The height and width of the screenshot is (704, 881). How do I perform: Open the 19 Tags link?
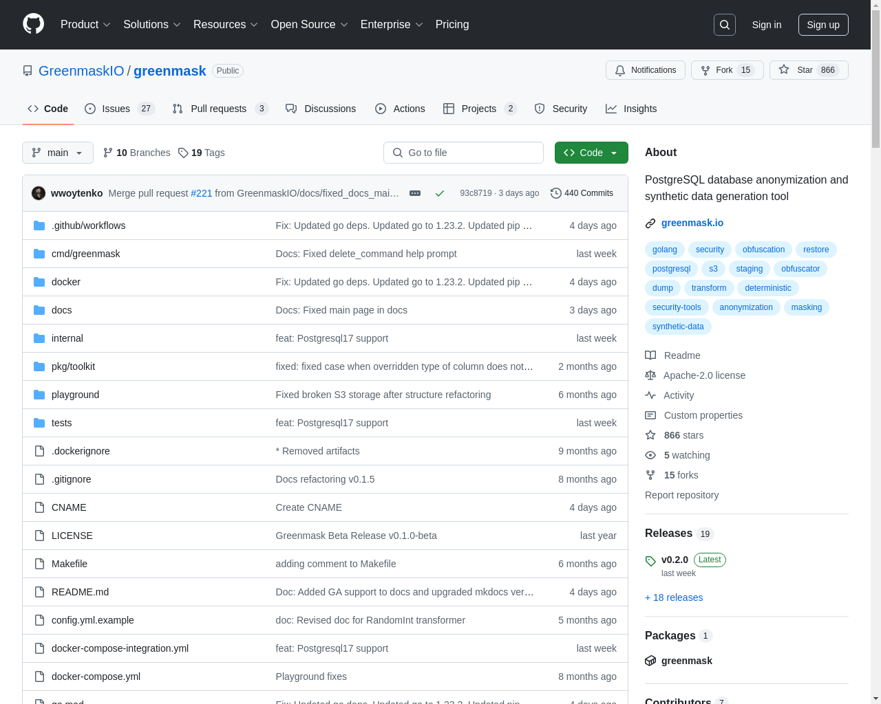pos(201,153)
